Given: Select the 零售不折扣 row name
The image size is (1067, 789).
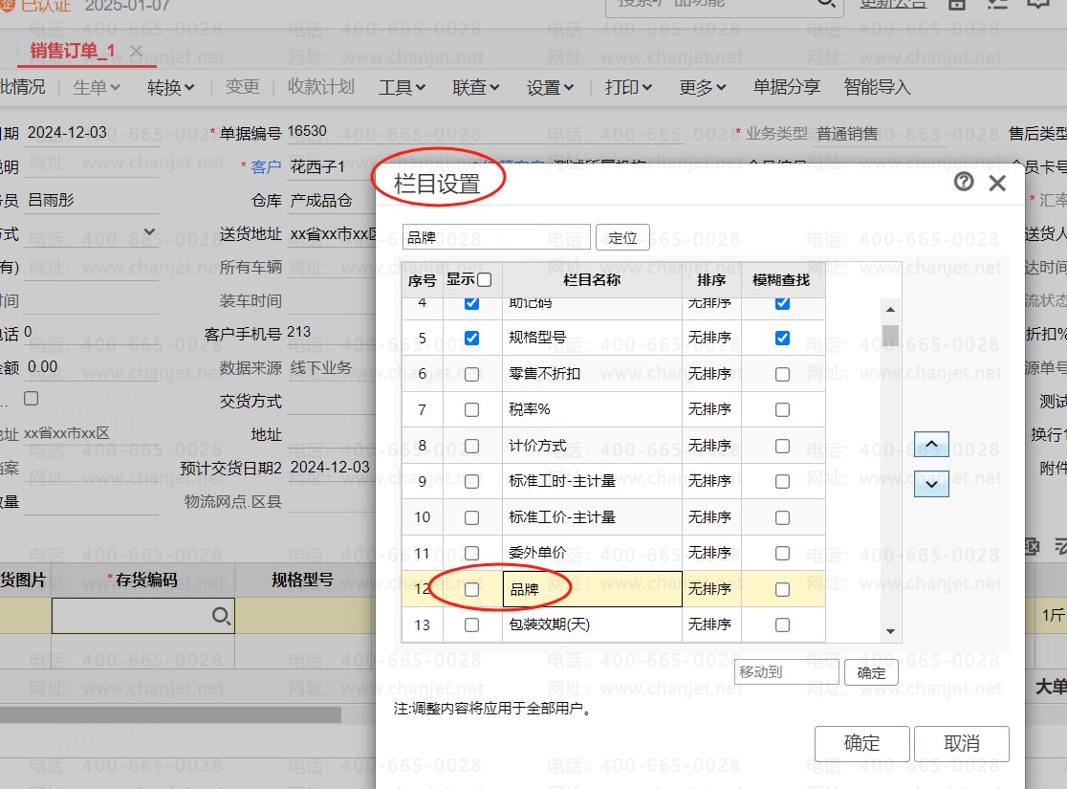Looking at the screenshot, I should (544, 373).
